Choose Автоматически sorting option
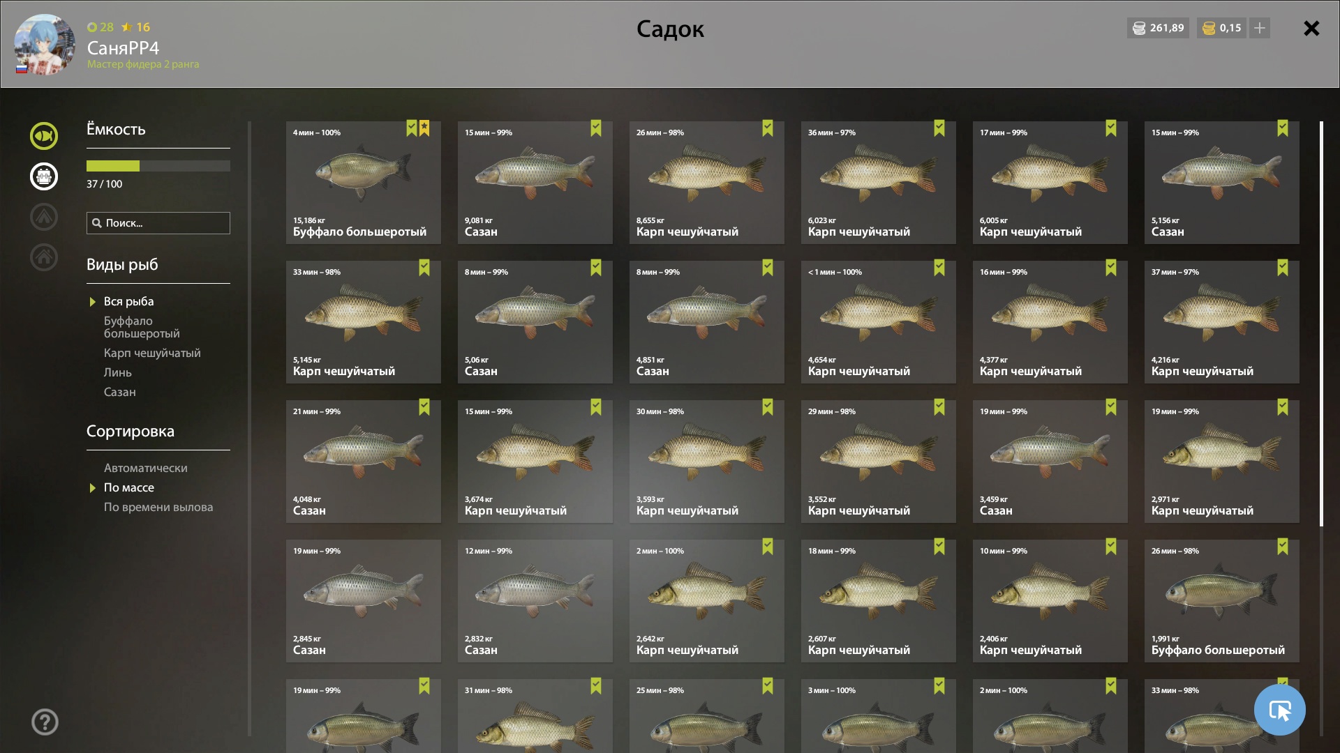This screenshot has height=753, width=1340. (x=146, y=468)
